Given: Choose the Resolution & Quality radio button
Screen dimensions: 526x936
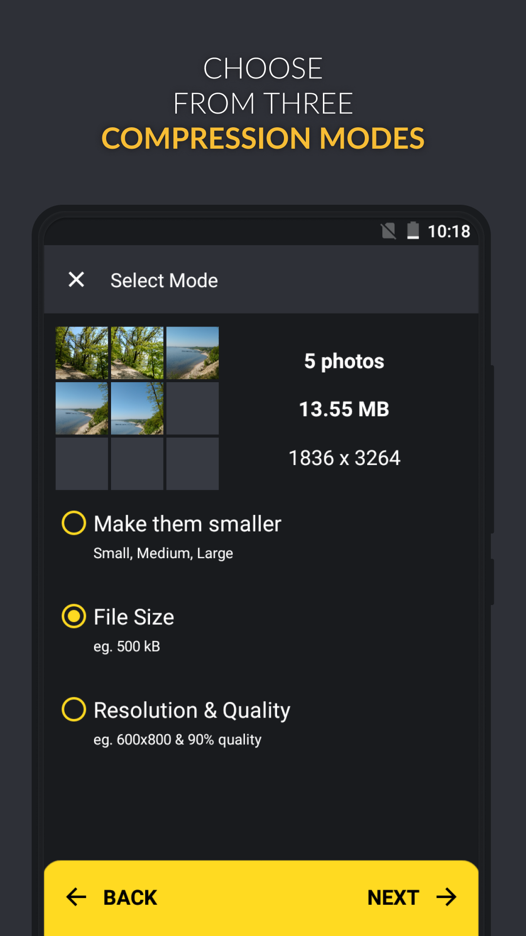Looking at the screenshot, I should [74, 709].
